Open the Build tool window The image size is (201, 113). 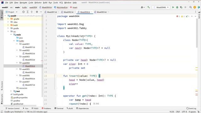(70, 108)
